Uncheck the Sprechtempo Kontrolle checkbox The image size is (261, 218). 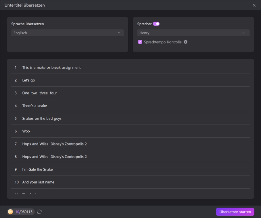click(140, 42)
